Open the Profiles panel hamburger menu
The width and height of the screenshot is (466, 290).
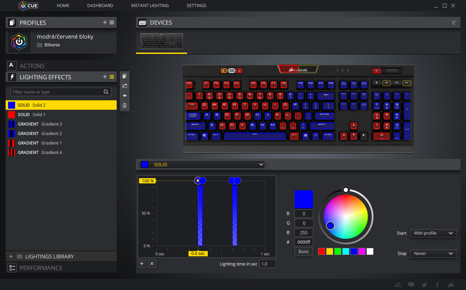tap(112, 22)
